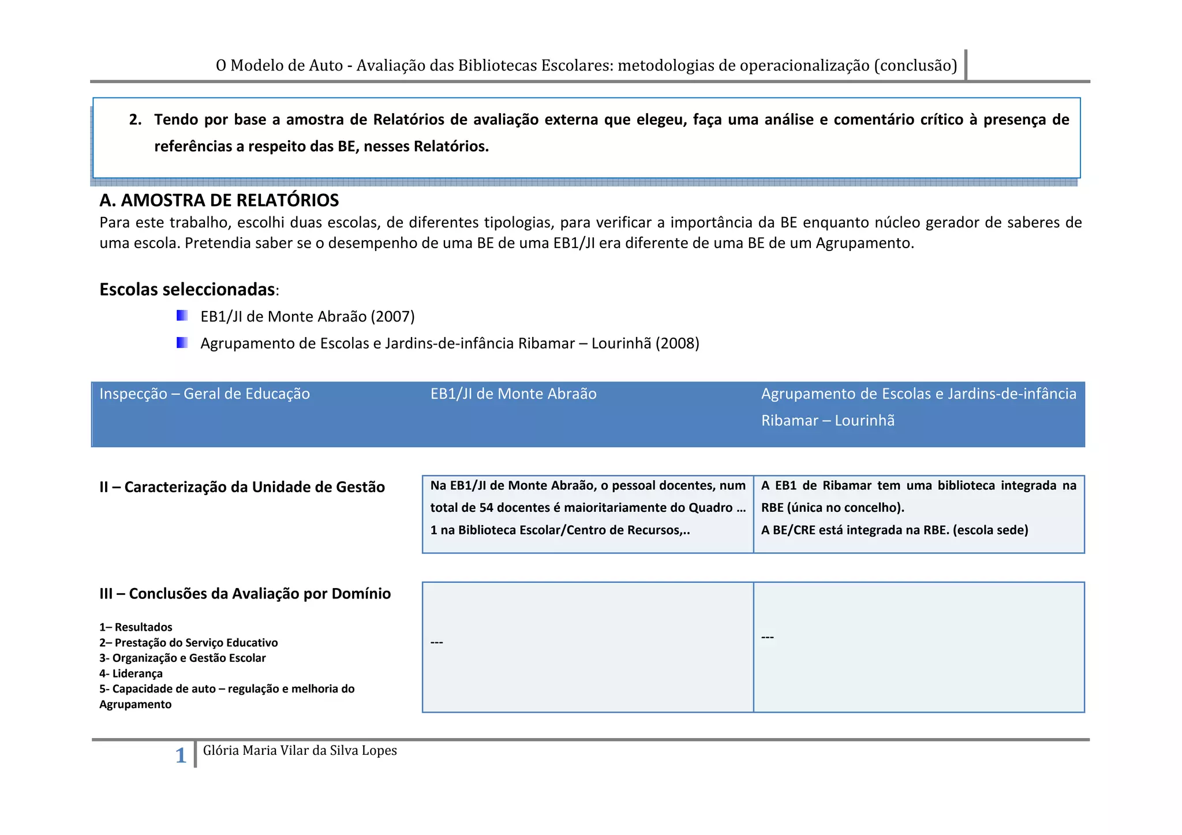
Task: Click the EB1/JI de Monte Abrão column header
Action: pyautogui.click(x=513, y=394)
